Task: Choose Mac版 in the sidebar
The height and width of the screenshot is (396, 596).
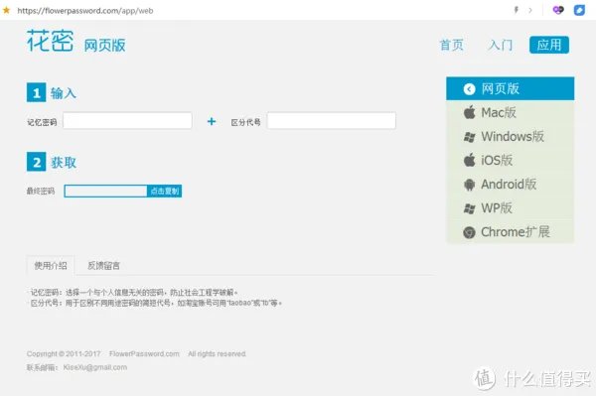Action: click(x=511, y=112)
